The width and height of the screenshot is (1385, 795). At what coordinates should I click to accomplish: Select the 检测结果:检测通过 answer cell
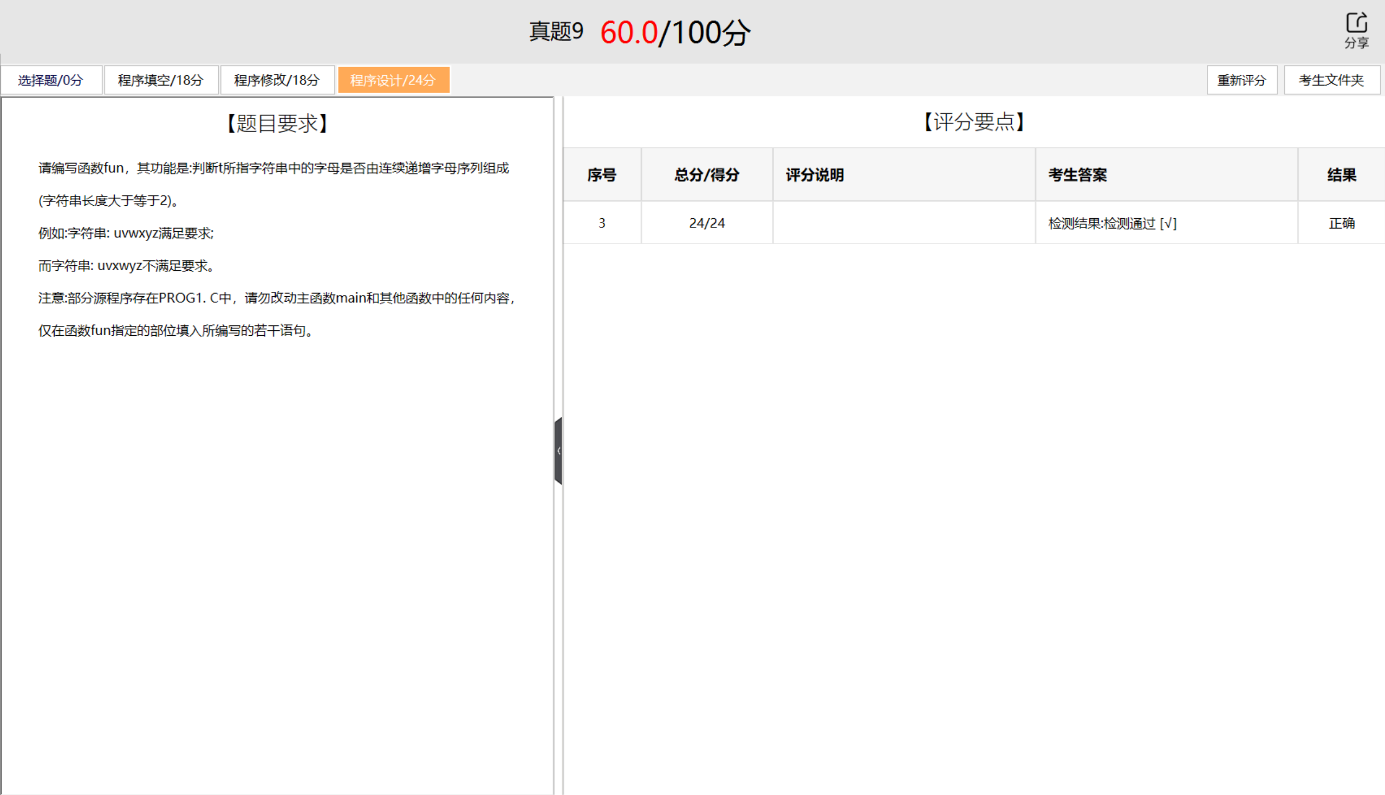click(1113, 223)
